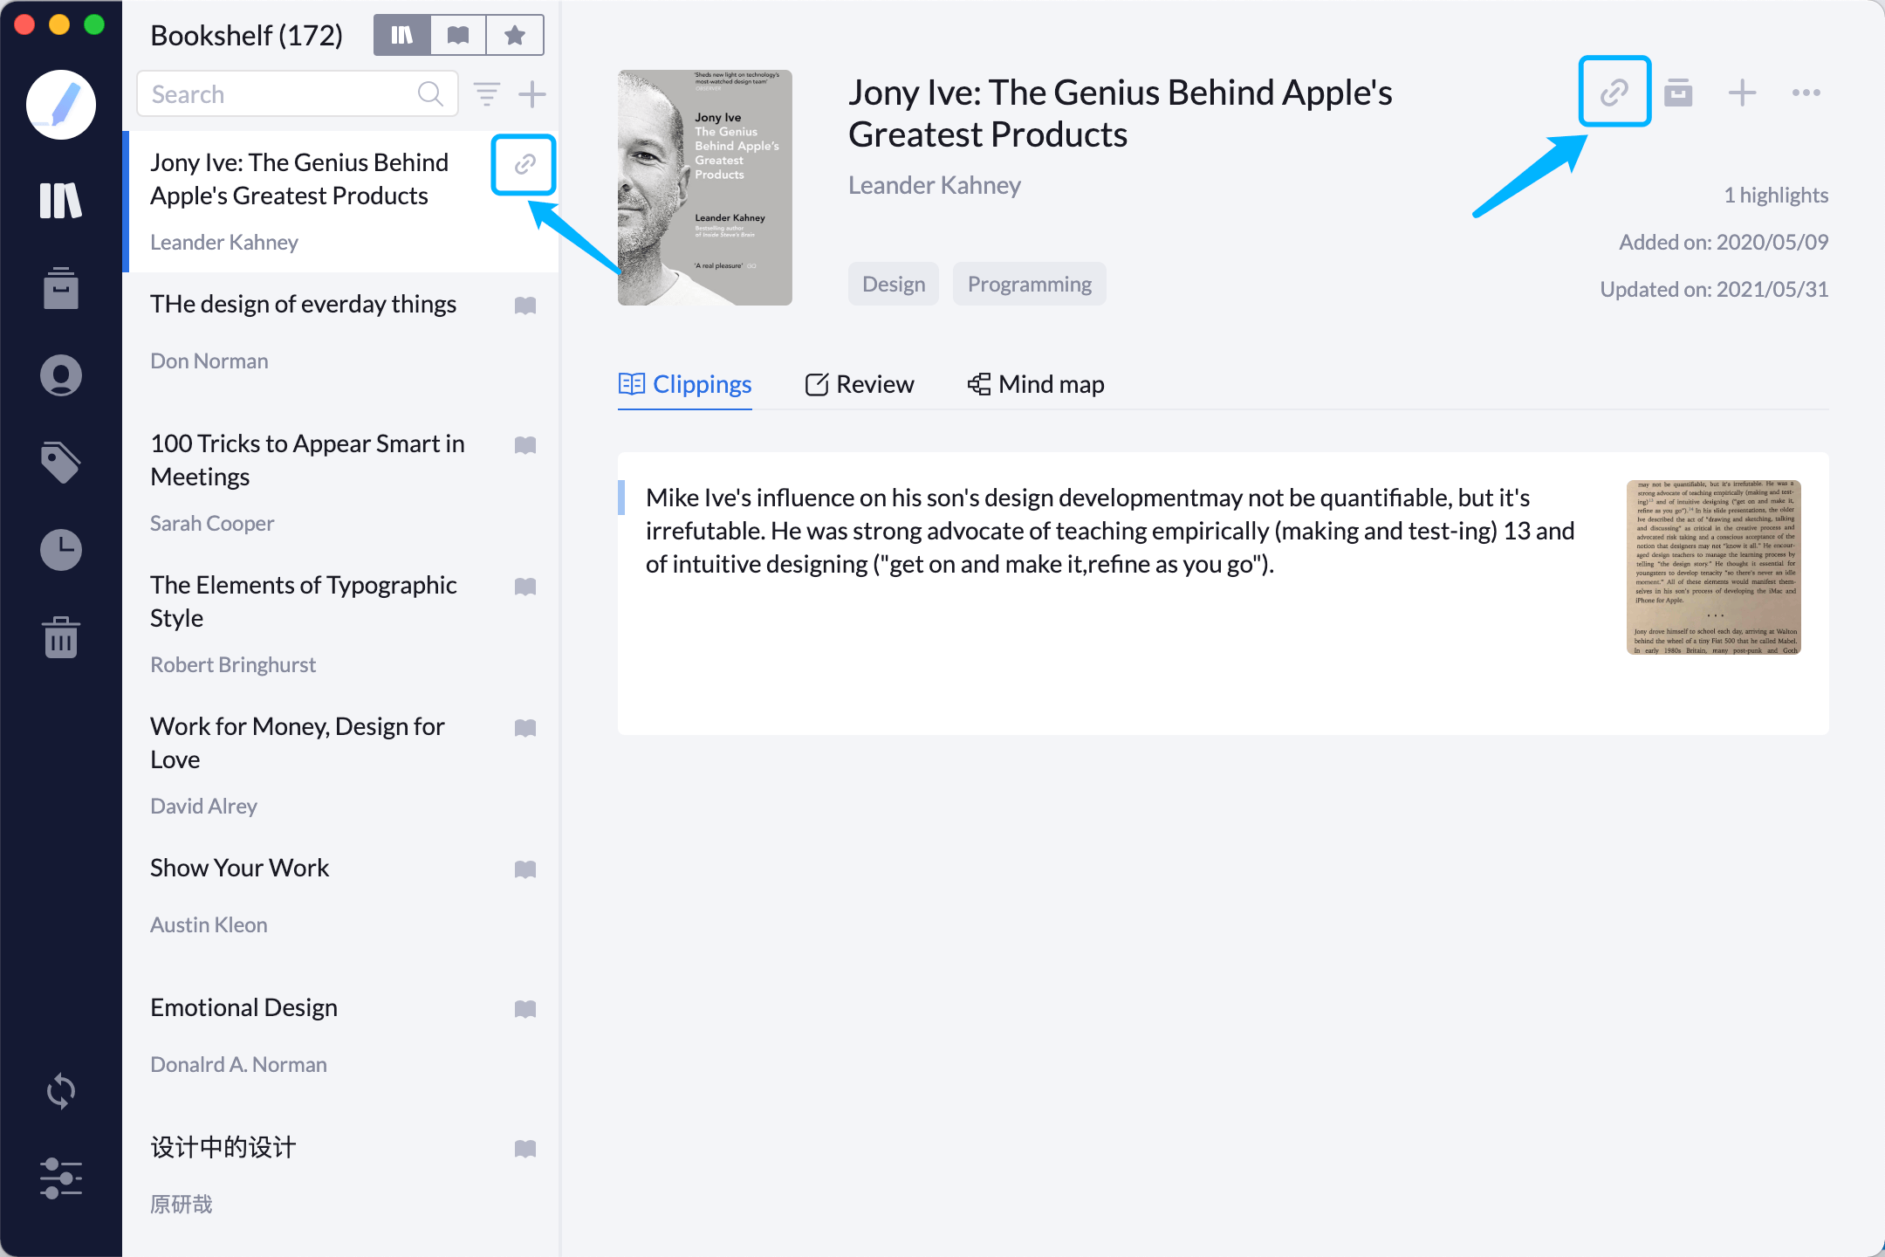Select Show Your Work book
Screen dimensions: 1885x1257
click(342, 907)
